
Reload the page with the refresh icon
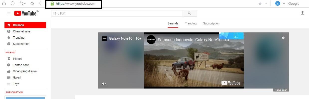click(x=12, y=3)
